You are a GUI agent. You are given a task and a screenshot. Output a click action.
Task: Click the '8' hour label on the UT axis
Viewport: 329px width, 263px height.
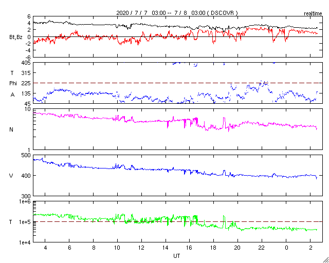pyautogui.click(x=94, y=248)
